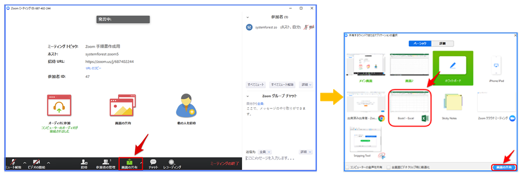Minimize the Zoom meeting window
Viewport: 528px width, 177px height.
coord(290,8)
